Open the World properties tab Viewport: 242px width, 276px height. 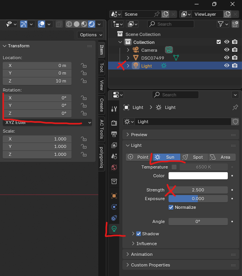[114, 167]
